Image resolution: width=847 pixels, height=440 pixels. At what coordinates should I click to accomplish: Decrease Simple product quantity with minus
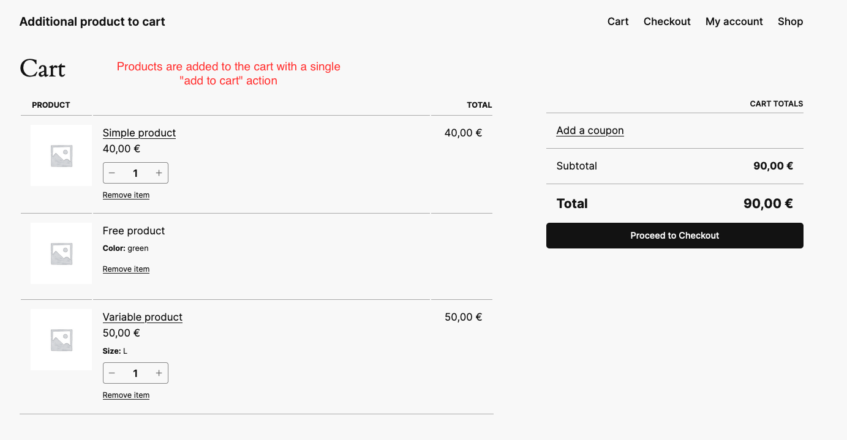[112, 173]
